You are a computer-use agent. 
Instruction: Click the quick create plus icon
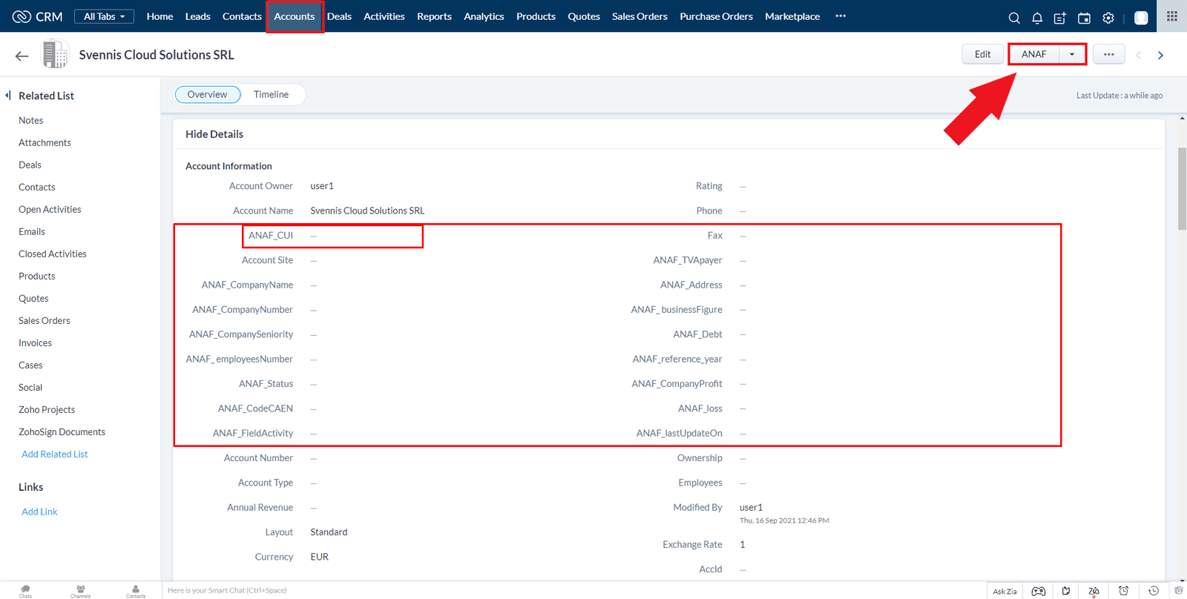click(1060, 18)
